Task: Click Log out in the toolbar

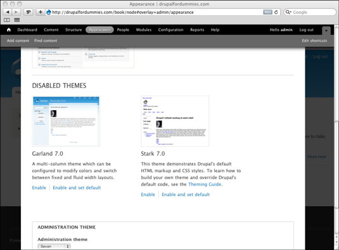Action: coord(306,30)
